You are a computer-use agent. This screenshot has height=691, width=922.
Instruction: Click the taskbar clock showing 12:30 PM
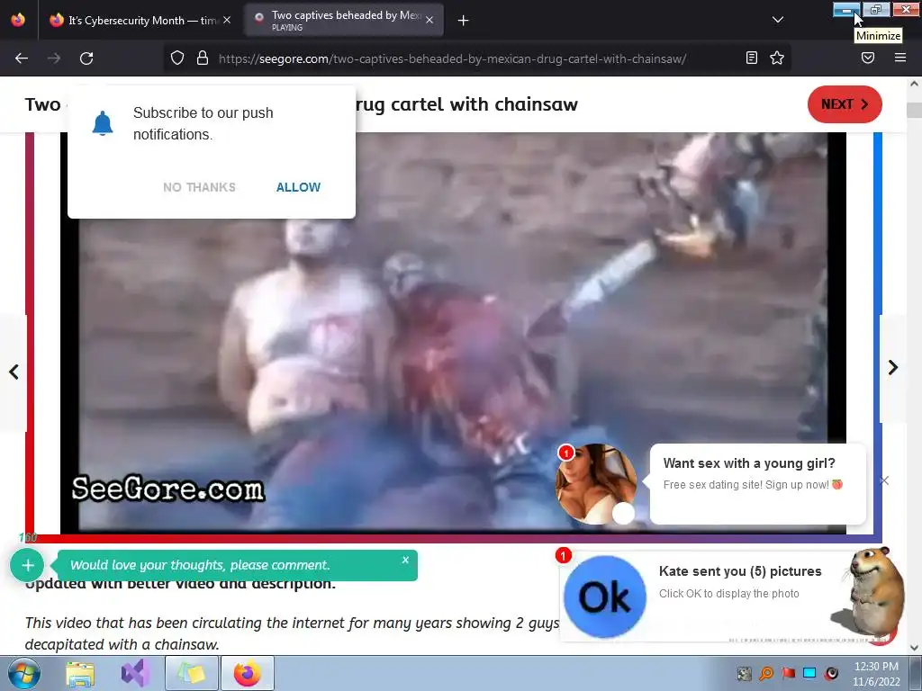point(876,674)
